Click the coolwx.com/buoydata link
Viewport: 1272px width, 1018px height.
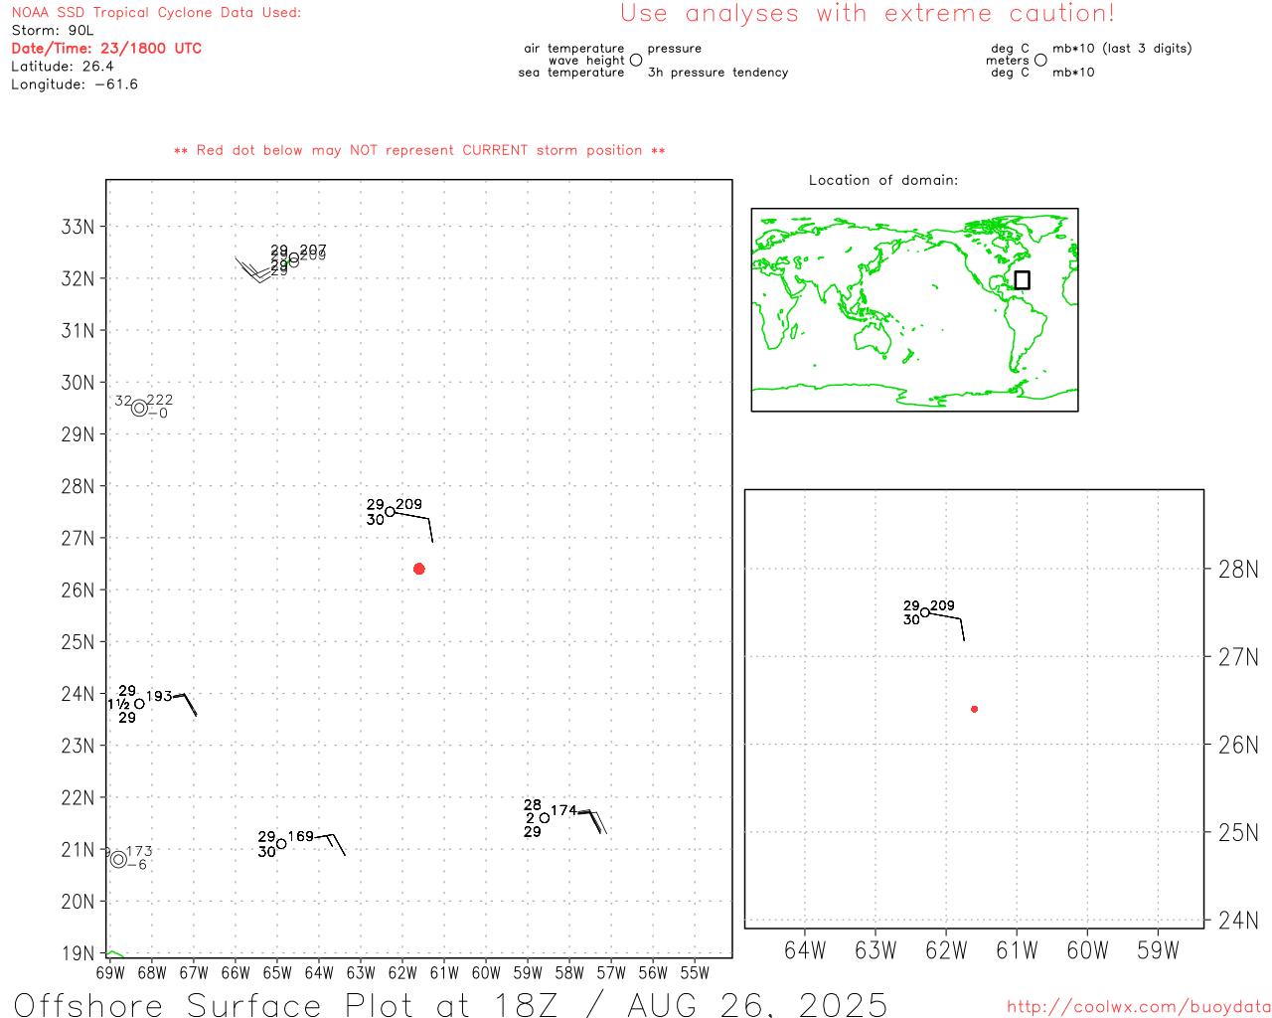click(x=1139, y=1007)
